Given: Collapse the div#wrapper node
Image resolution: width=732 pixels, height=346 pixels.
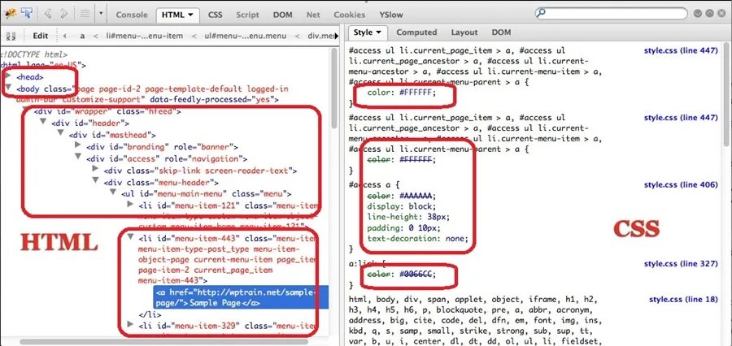Looking at the screenshot, I should point(25,110).
